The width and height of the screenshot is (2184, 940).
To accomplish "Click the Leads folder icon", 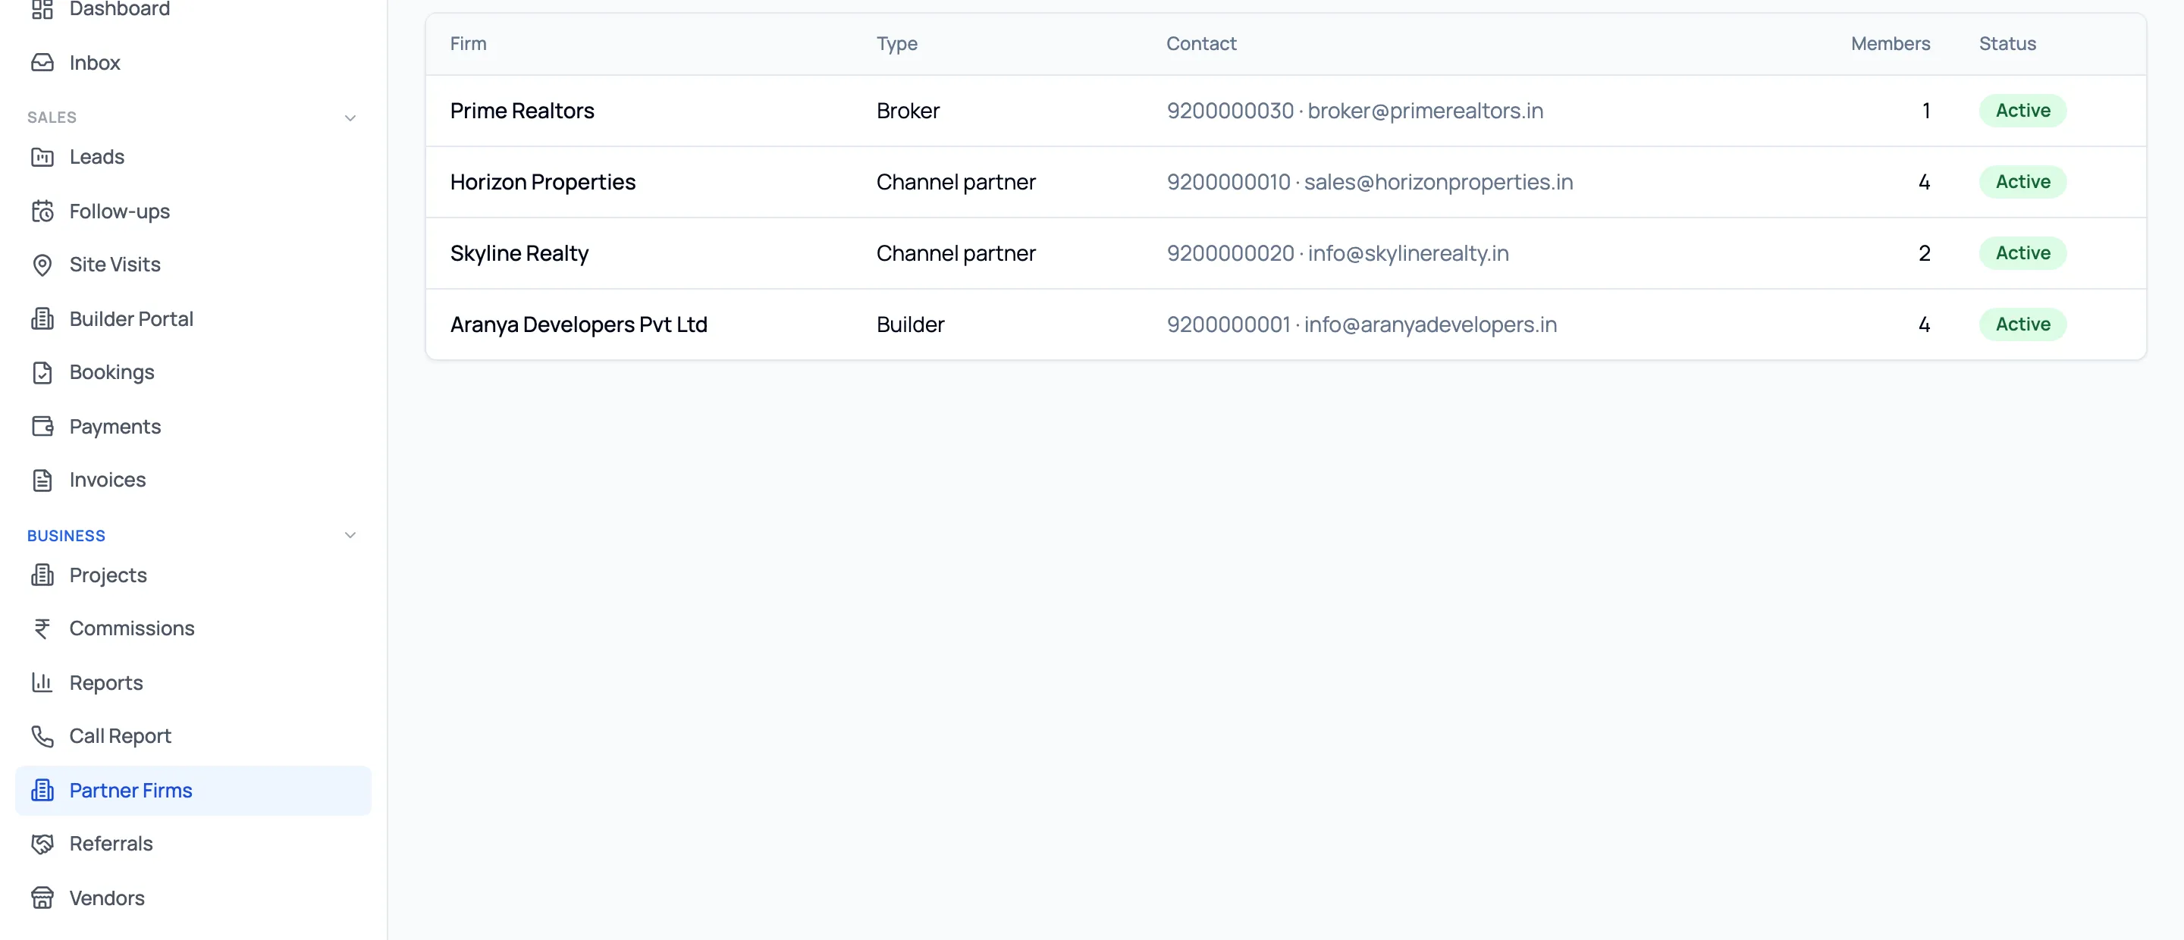I will (42, 157).
